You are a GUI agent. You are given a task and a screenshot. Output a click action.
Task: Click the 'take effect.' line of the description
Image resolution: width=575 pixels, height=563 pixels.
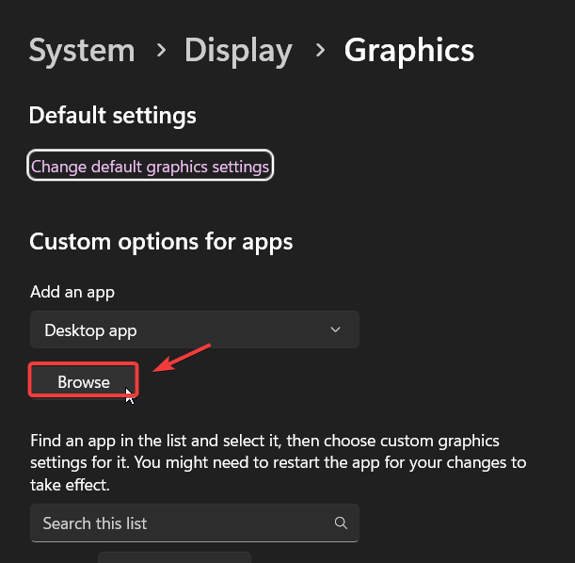pos(70,486)
